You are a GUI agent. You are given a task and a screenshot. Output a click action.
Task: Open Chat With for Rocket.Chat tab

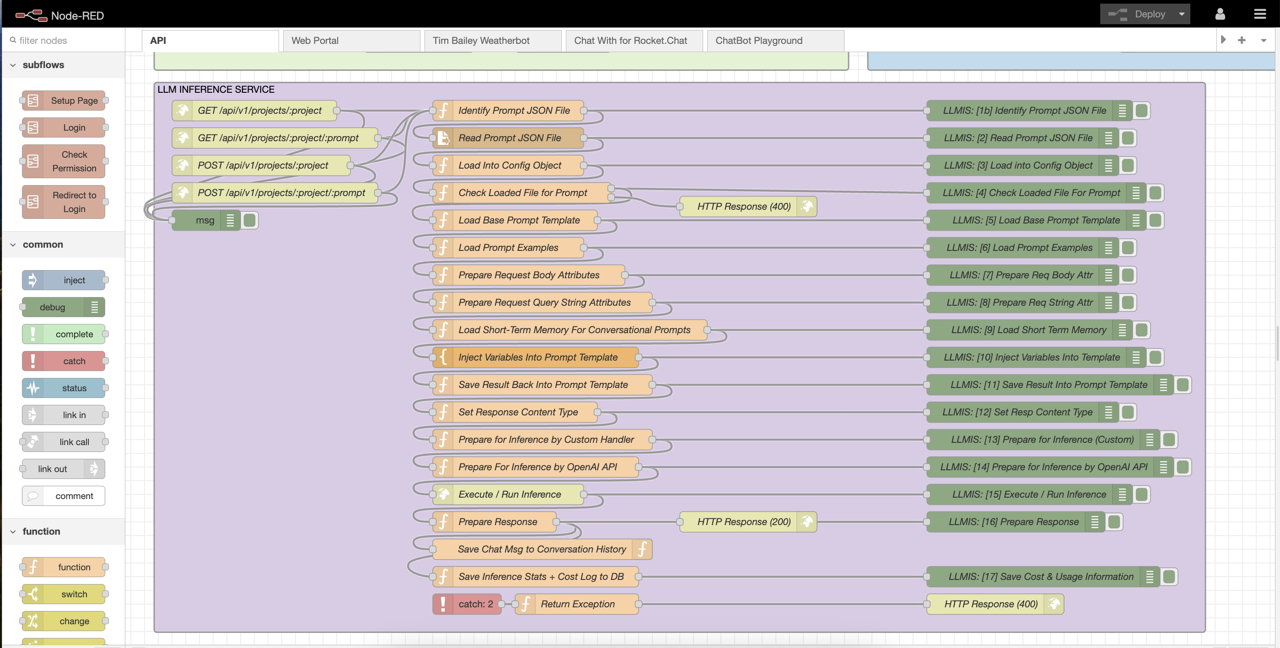634,41
